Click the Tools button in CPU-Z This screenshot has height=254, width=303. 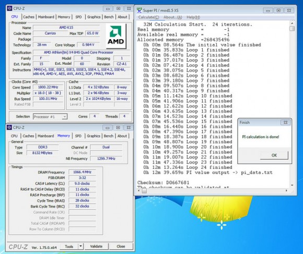69,246
